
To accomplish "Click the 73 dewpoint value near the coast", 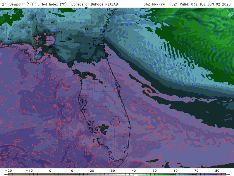I will pyautogui.click(x=25, y=51).
